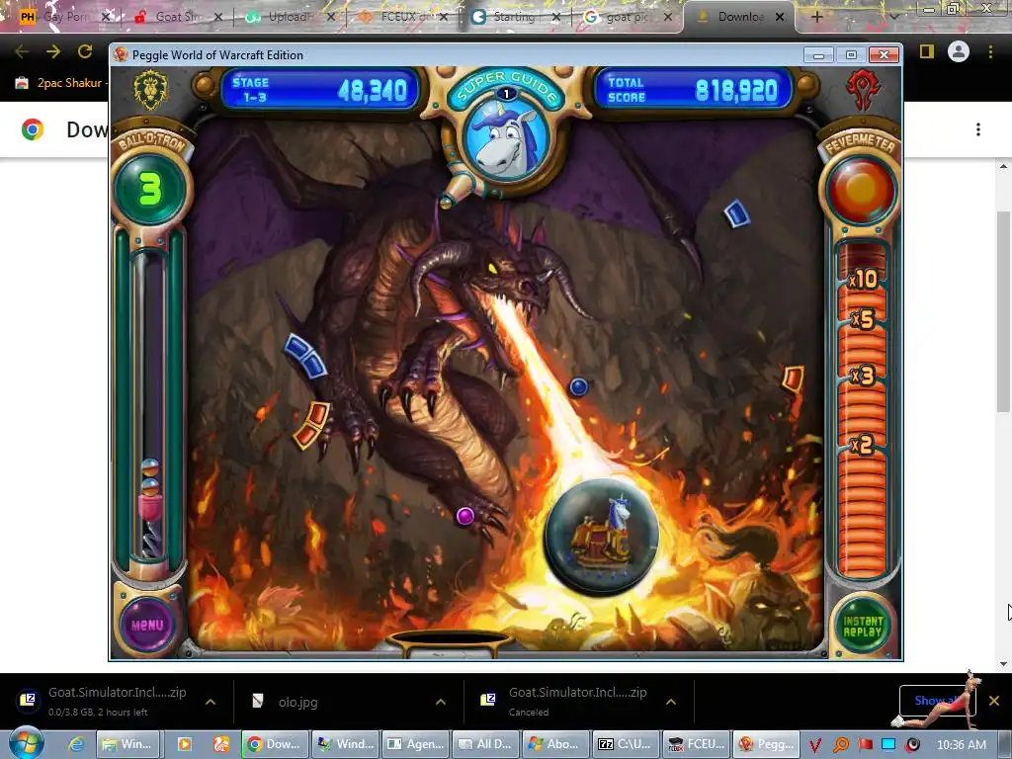Click red flag Action Center tray icon
Screen dimensions: 1012x759
click(865, 744)
